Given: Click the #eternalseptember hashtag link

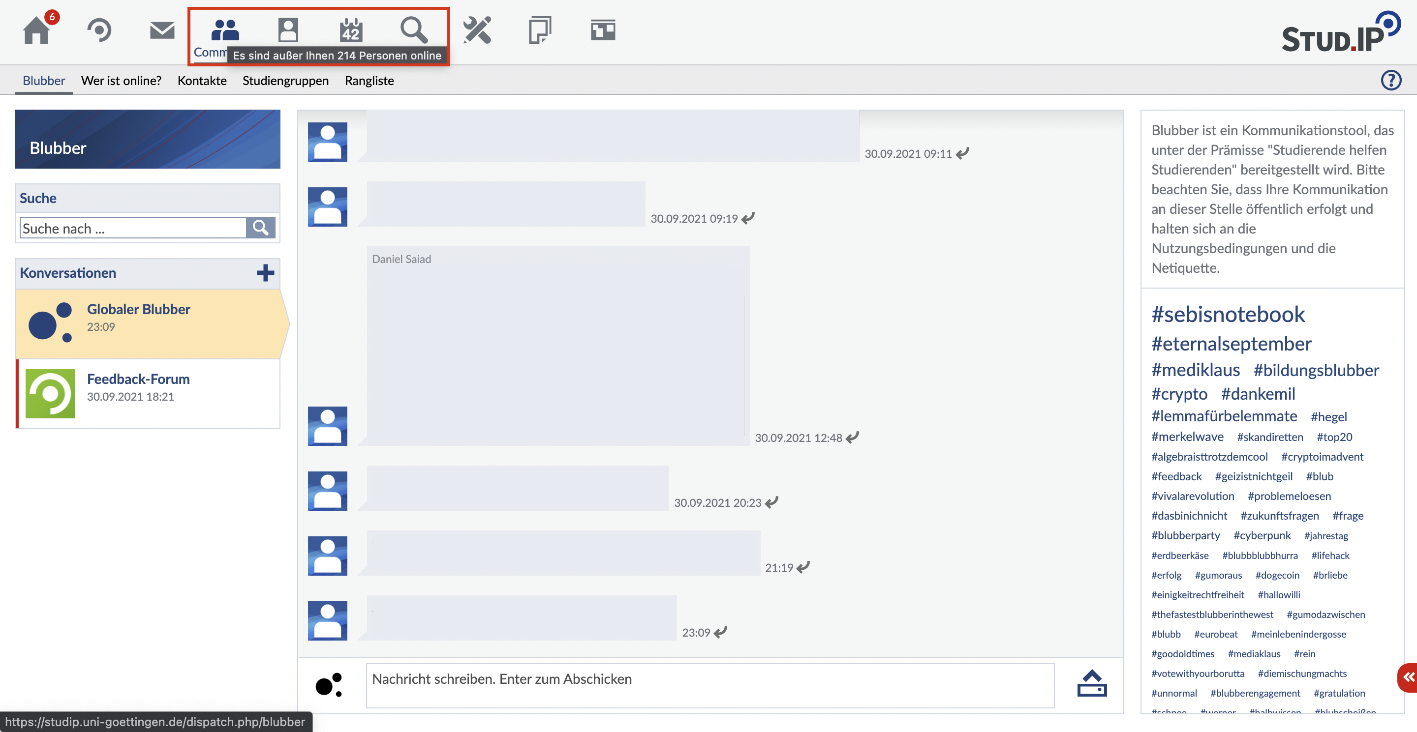Looking at the screenshot, I should tap(1231, 344).
